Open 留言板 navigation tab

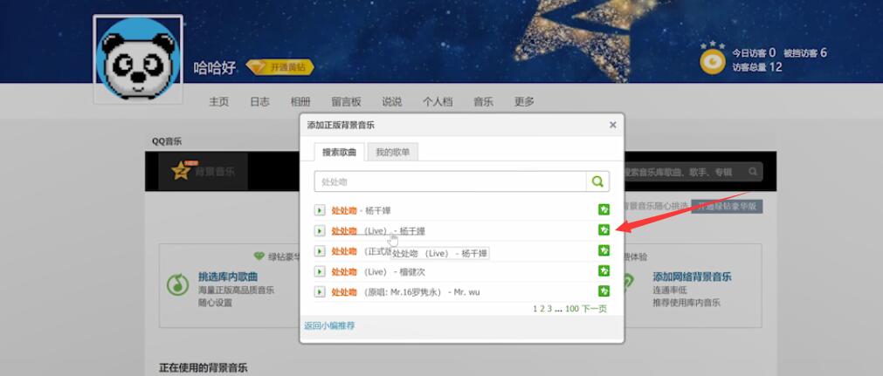tap(346, 102)
